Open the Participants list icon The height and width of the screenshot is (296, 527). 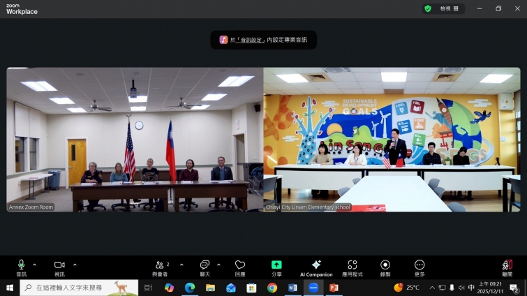(x=160, y=265)
